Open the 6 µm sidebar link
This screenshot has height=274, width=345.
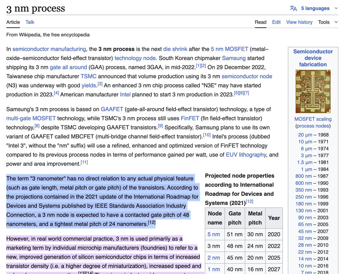point(306,148)
